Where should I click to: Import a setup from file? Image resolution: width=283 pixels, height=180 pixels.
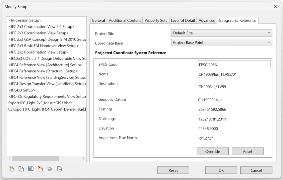coord(50,169)
